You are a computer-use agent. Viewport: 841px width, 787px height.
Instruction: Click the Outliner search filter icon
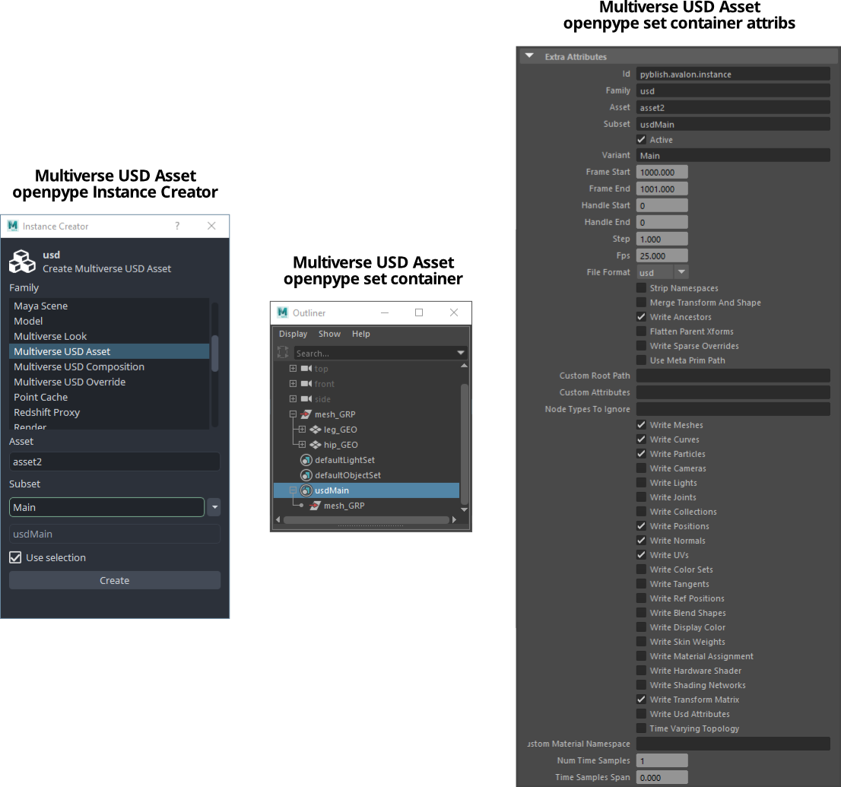click(x=283, y=353)
